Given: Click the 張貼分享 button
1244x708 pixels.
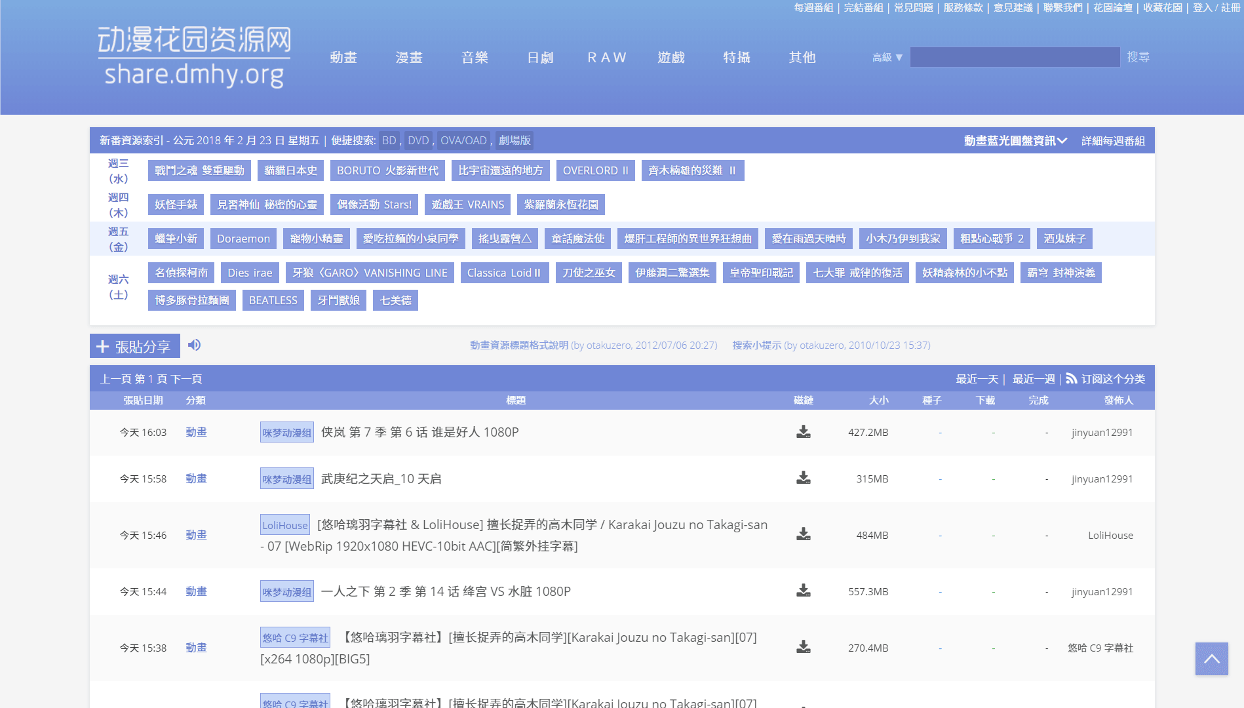Looking at the screenshot, I should click(x=135, y=346).
